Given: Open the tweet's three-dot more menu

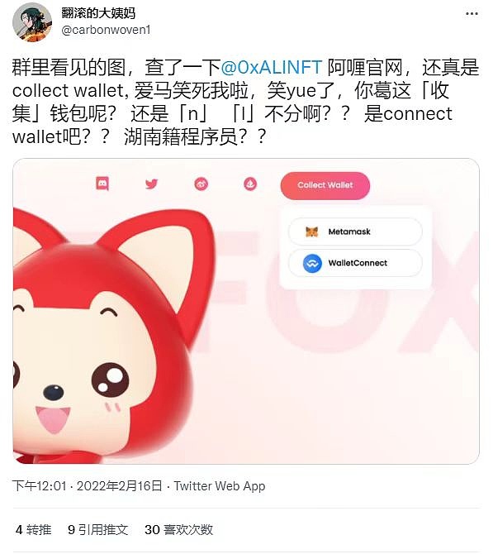Looking at the screenshot, I should click(x=472, y=14).
